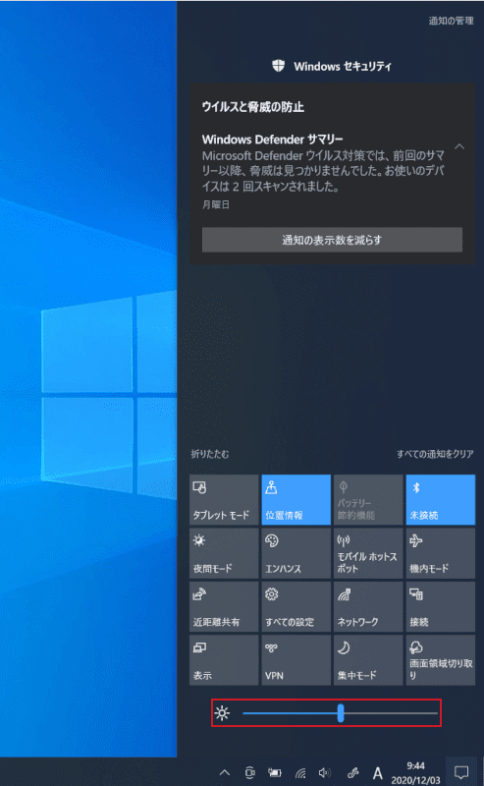Click the ウイルスと脅威の防止 heading

click(253, 107)
